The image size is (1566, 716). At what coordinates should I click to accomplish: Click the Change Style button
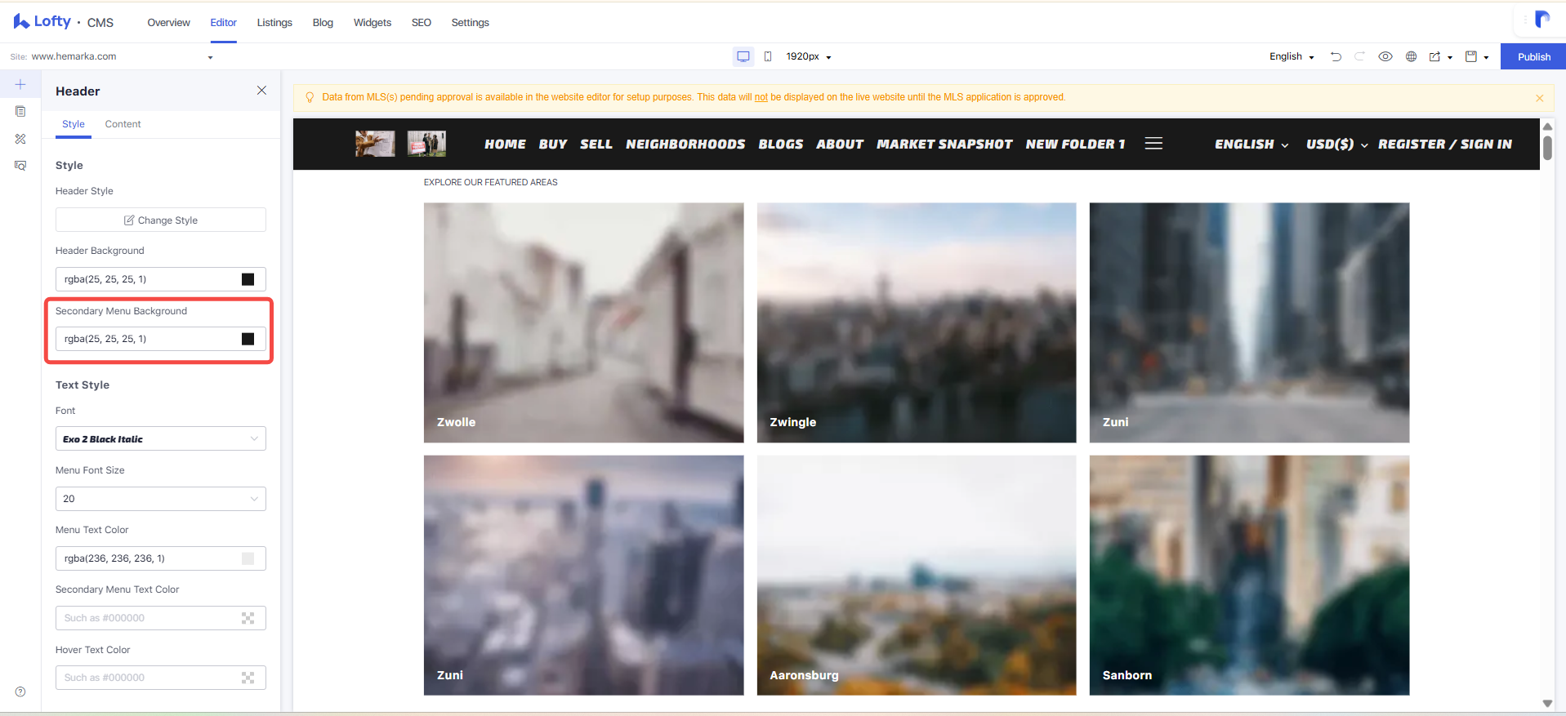[x=161, y=220]
